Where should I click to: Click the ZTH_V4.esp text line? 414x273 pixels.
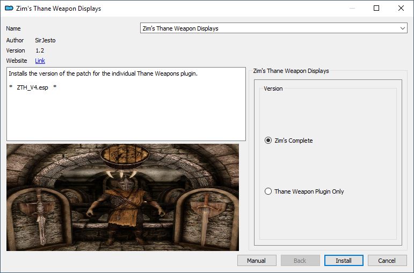click(x=32, y=87)
